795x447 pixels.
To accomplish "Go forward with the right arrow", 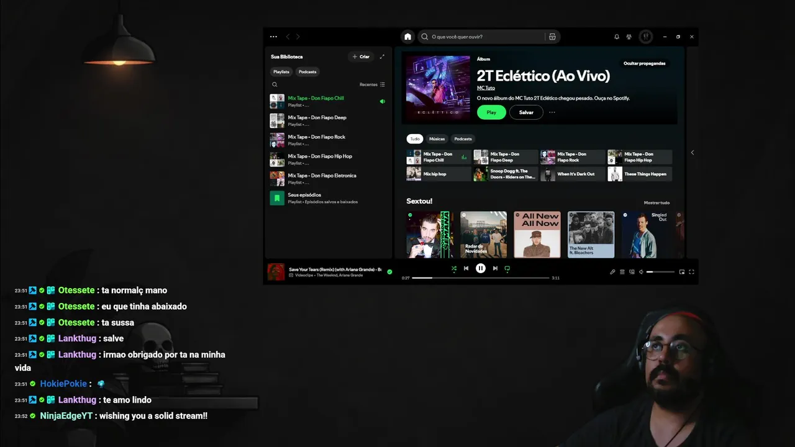I will 298,37.
